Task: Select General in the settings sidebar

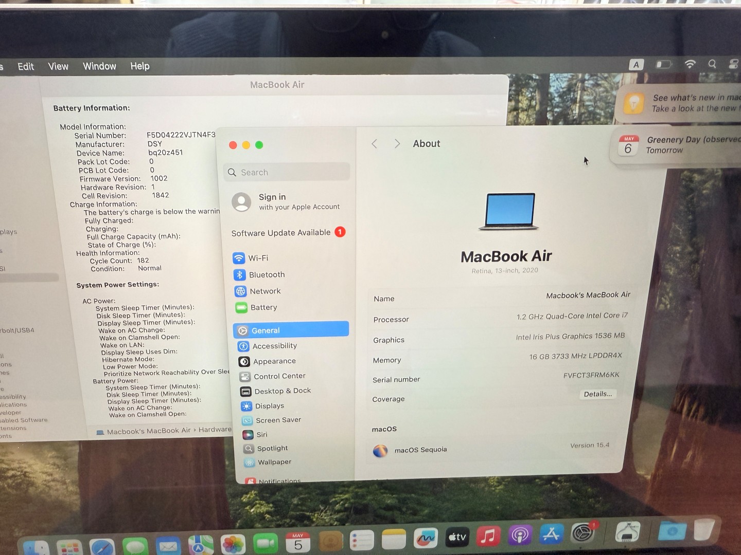Action: 291,330
